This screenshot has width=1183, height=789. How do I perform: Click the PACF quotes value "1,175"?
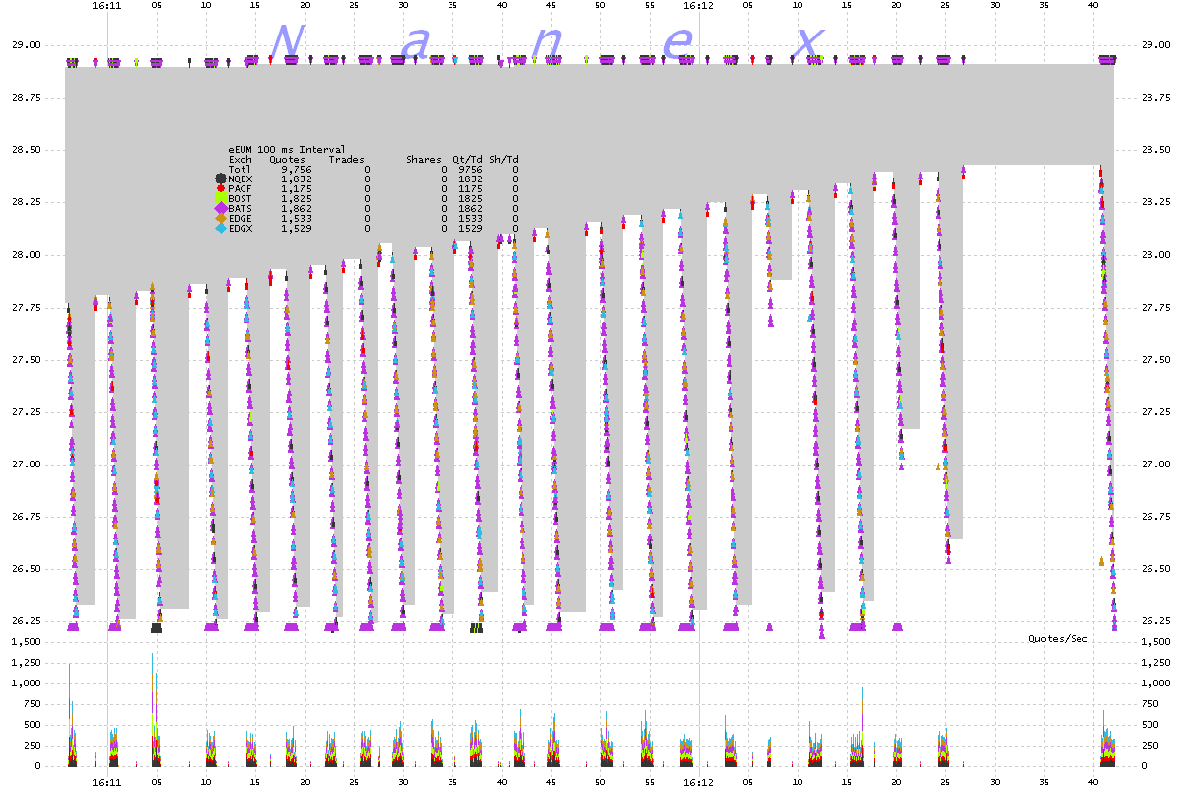coord(296,188)
